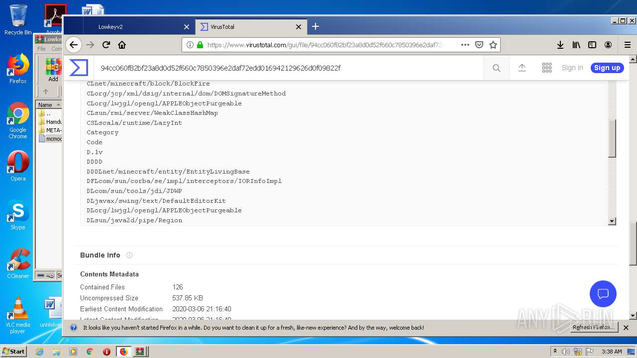The height and width of the screenshot is (358, 637).
Task: Select the 'DLcom/sun/tools/jdi/JDWP' string
Action: pyautogui.click(x=134, y=191)
